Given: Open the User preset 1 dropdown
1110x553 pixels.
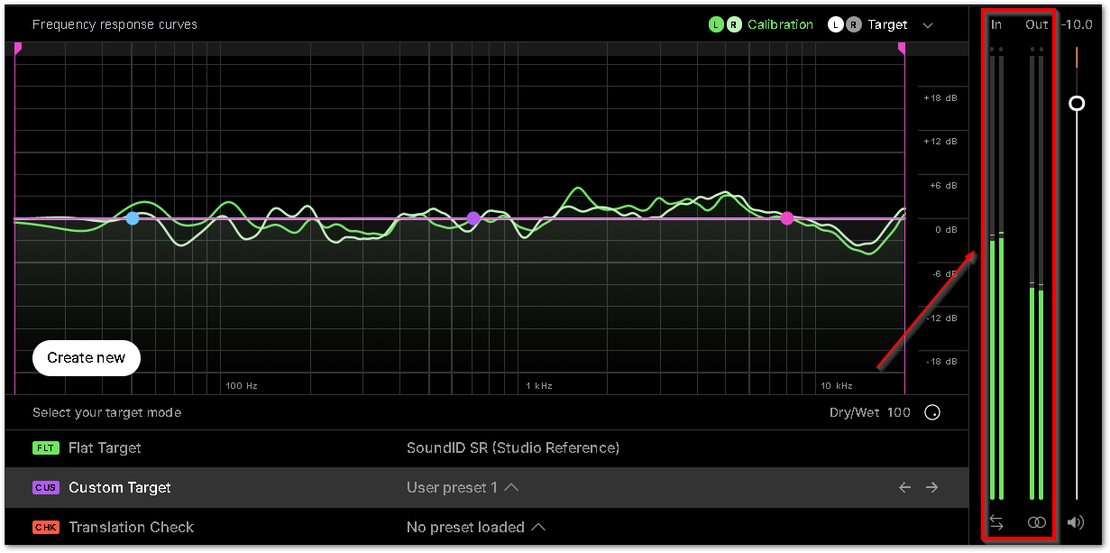Looking at the screenshot, I should [463, 488].
